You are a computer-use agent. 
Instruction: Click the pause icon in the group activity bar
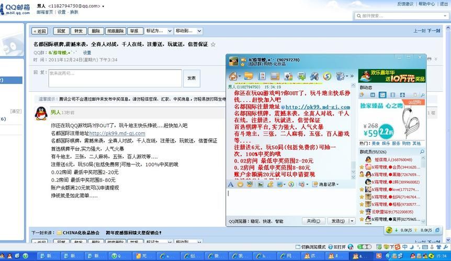[x=373, y=95]
